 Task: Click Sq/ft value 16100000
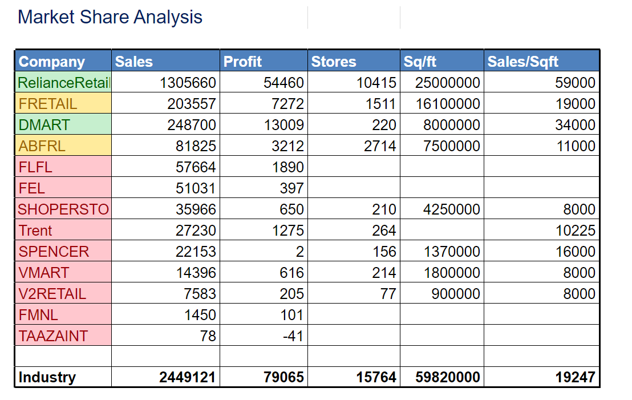pyautogui.click(x=448, y=104)
